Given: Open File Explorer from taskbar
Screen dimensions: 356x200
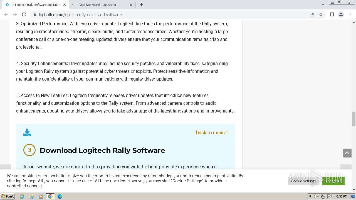Looking at the screenshot, I should pos(31,196).
